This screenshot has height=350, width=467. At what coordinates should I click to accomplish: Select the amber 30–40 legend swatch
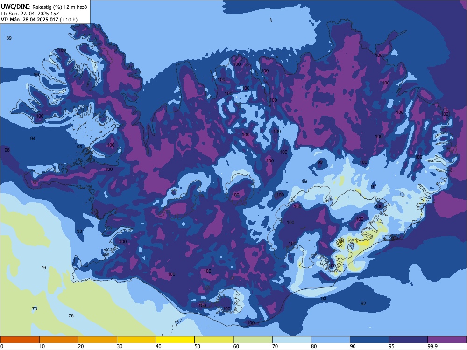click(x=136, y=340)
